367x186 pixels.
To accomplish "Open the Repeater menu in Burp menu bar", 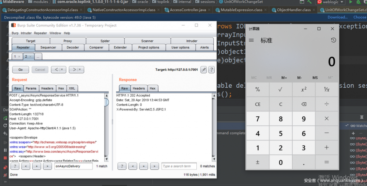I will pyautogui.click(x=40, y=33).
